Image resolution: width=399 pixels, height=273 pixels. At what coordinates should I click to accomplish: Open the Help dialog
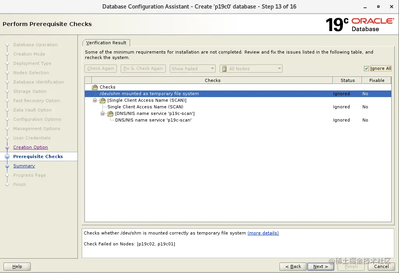(17, 266)
